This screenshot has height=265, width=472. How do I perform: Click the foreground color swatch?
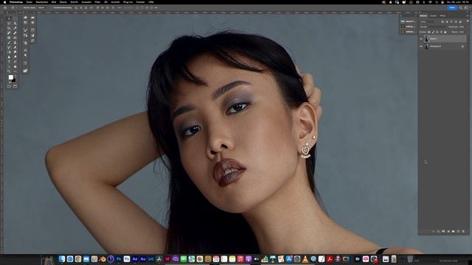coord(11,77)
